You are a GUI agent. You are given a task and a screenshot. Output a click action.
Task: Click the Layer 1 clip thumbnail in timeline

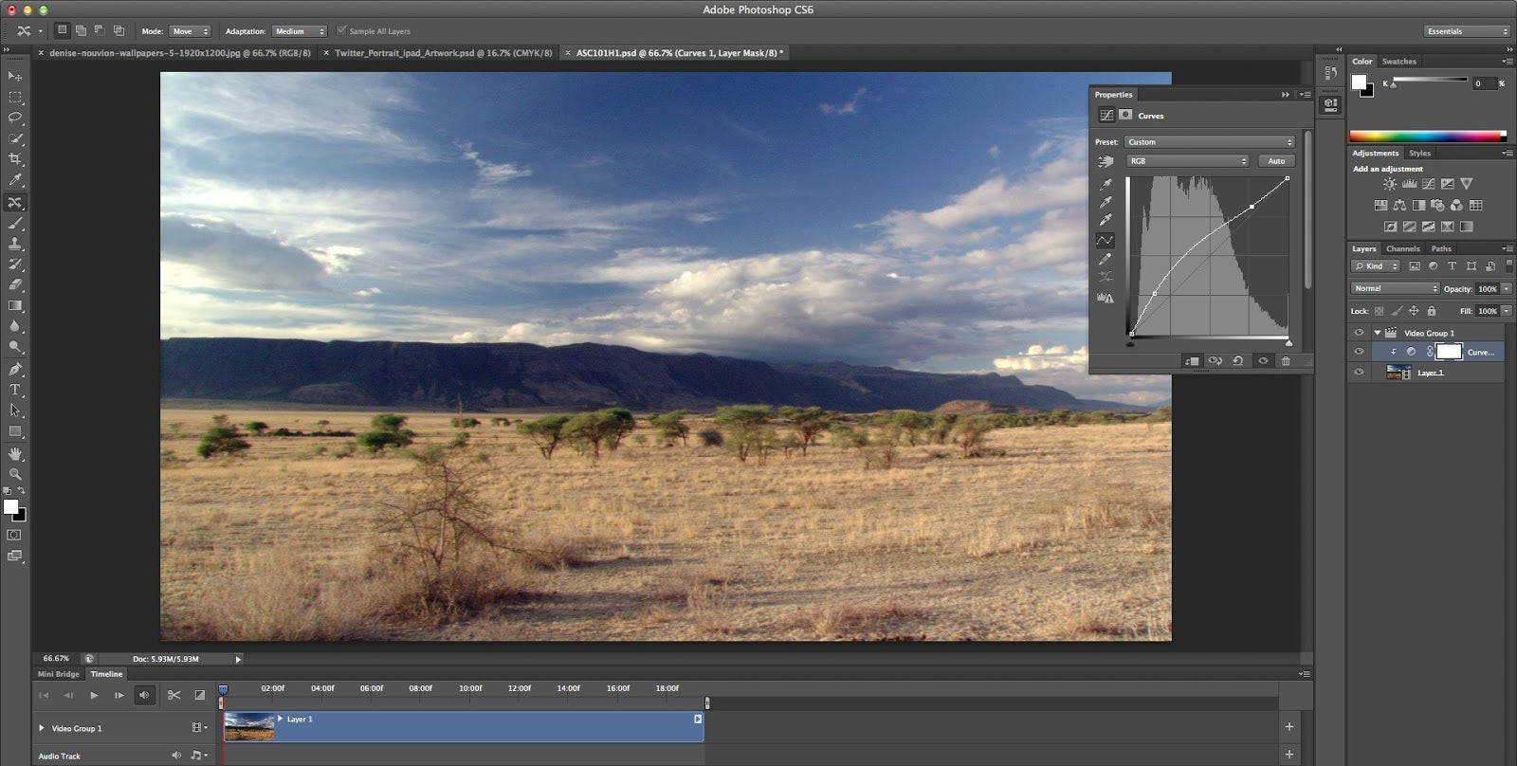tap(249, 727)
